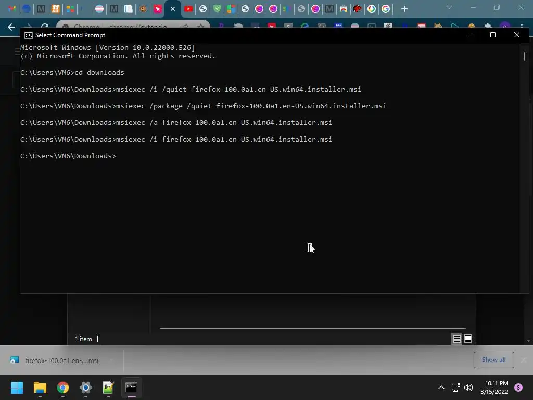Open a new Chrome tab
The width and height of the screenshot is (533, 400).
(404, 9)
